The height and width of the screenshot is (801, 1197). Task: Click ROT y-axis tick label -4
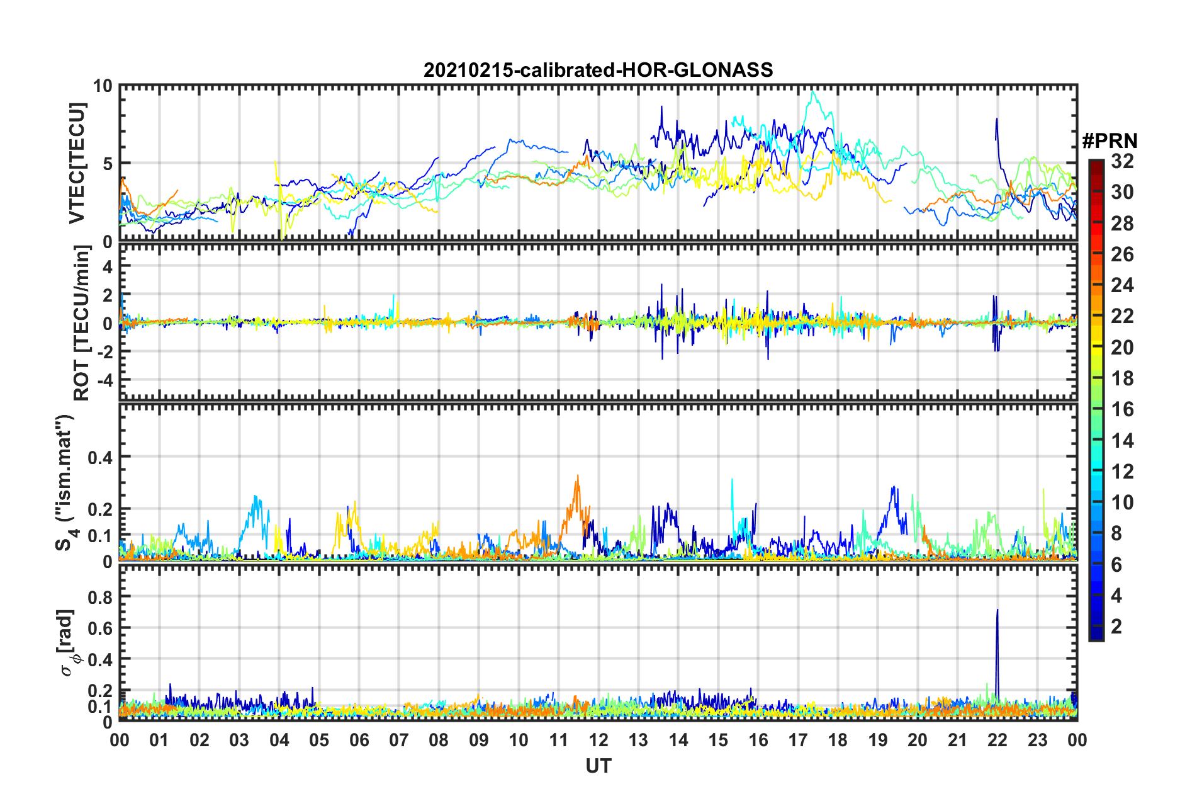(x=104, y=380)
